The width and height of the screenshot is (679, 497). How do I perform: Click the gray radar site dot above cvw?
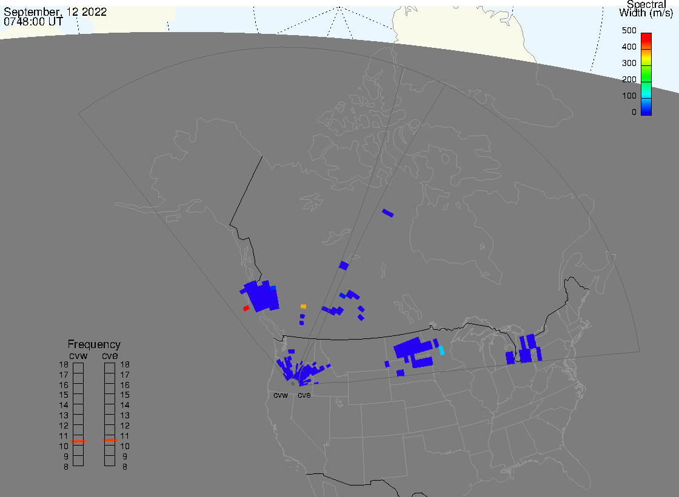coord(293,384)
